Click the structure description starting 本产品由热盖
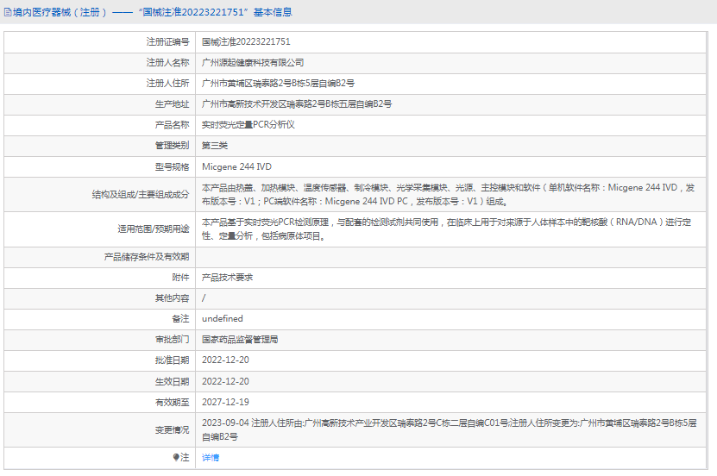The width and height of the screenshot is (717, 476). pos(448,195)
